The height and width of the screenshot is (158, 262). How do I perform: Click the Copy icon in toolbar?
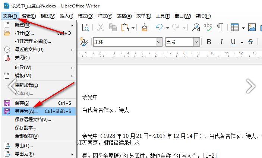coord(113,27)
